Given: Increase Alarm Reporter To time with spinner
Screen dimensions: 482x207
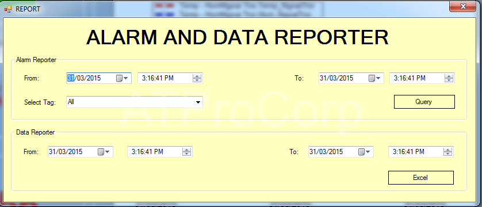Looking at the screenshot, I should point(449,76).
